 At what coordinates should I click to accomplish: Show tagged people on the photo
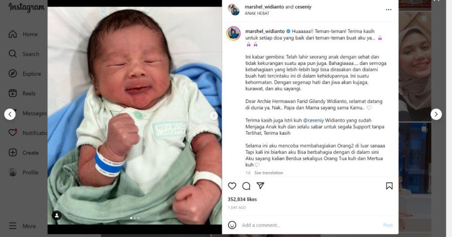click(x=56, y=215)
